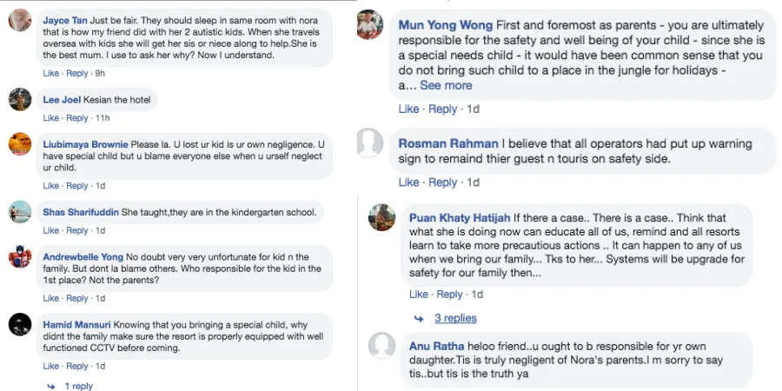
Task: Open Anu Ratha's profile name link
Action: (x=435, y=346)
